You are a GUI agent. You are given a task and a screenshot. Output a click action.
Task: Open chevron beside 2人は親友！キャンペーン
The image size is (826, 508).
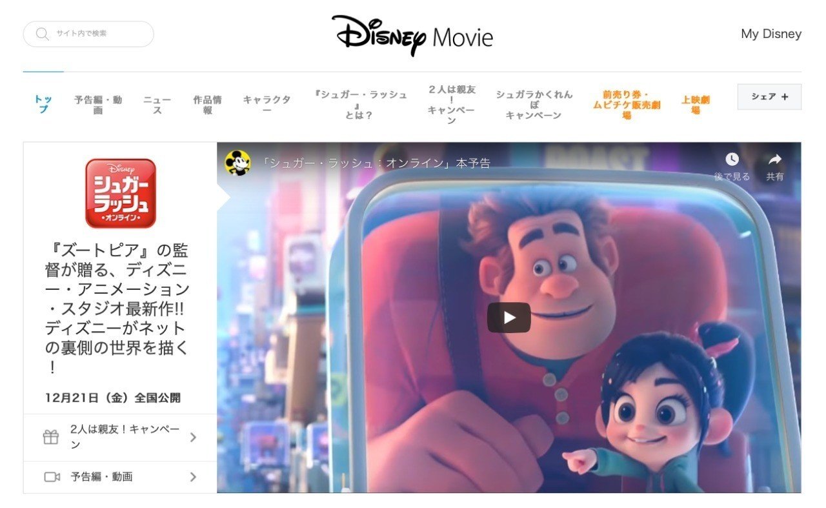point(193,438)
